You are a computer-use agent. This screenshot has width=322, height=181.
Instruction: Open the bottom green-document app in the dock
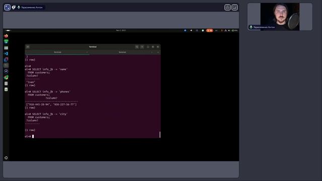[6, 89]
